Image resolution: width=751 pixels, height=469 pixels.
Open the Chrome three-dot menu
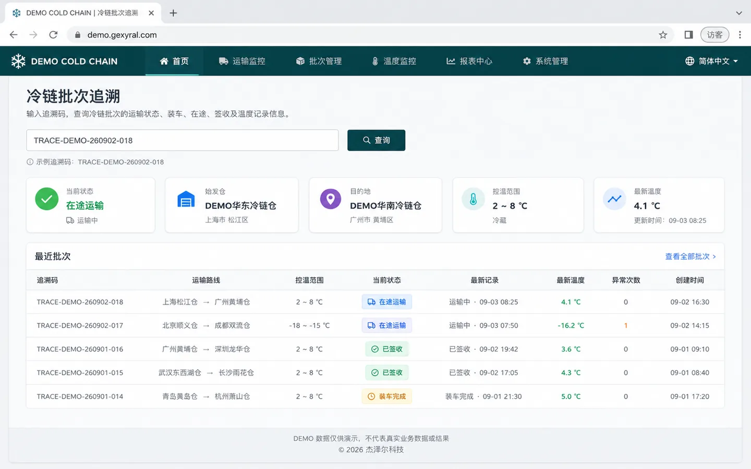740,35
